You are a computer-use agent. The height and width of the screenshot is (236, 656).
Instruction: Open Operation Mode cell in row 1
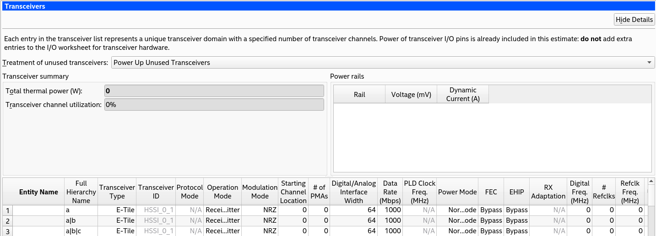pyautogui.click(x=222, y=210)
